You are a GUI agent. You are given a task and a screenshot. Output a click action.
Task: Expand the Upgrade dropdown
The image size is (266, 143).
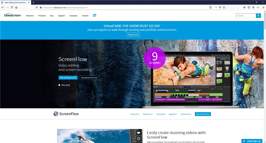click(x=173, y=114)
